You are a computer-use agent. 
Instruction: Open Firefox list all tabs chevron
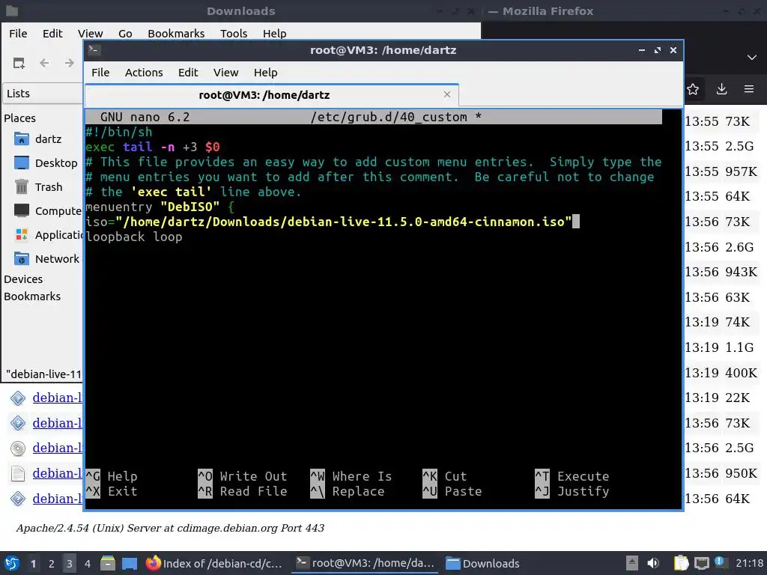coord(752,57)
